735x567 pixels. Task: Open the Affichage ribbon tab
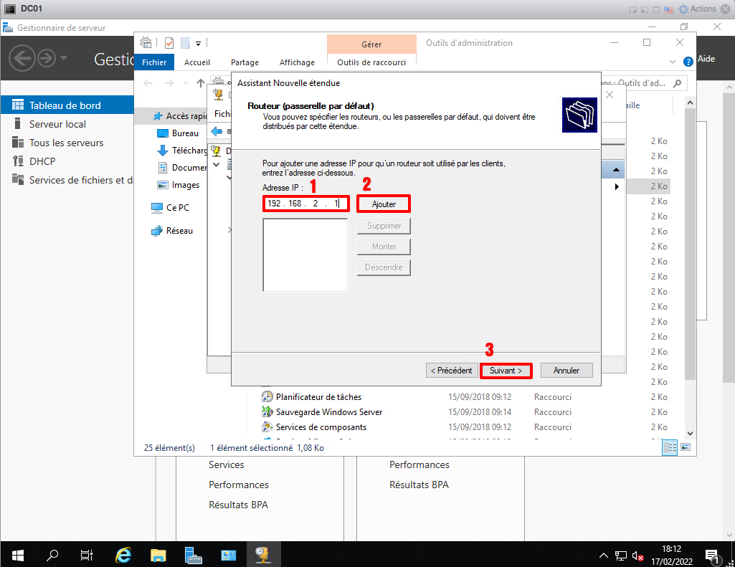[x=297, y=62]
